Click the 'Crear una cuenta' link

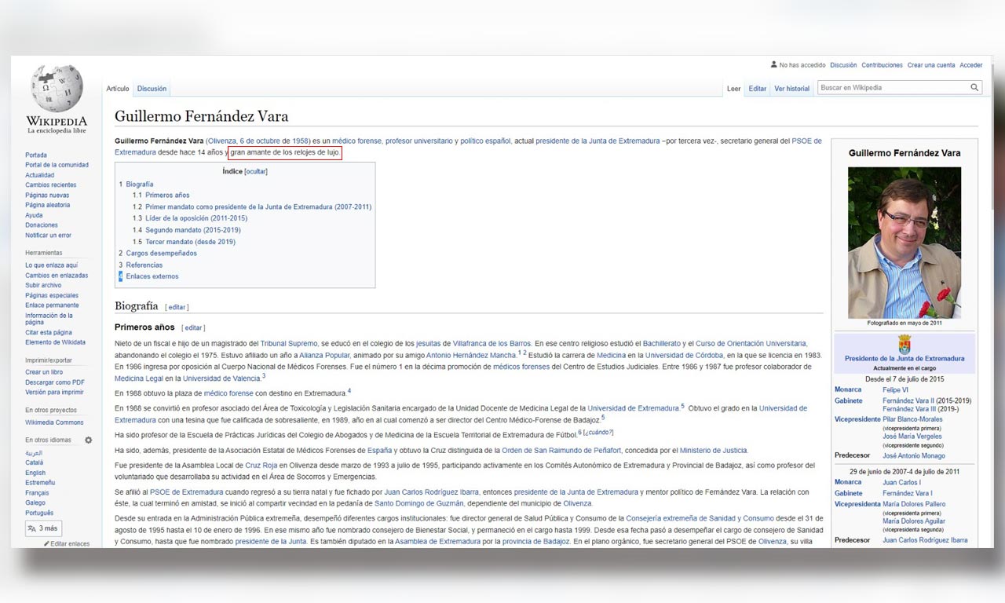[931, 65]
